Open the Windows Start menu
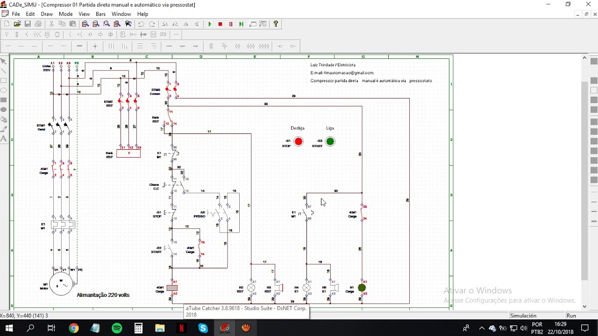Image resolution: width=598 pixels, height=336 pixels. 9,328
